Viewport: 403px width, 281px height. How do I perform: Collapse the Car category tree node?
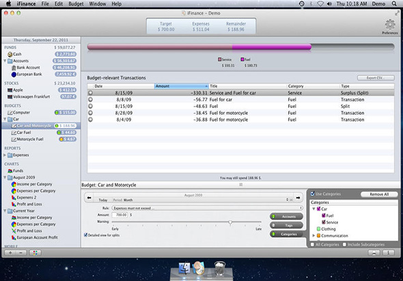tap(314, 209)
